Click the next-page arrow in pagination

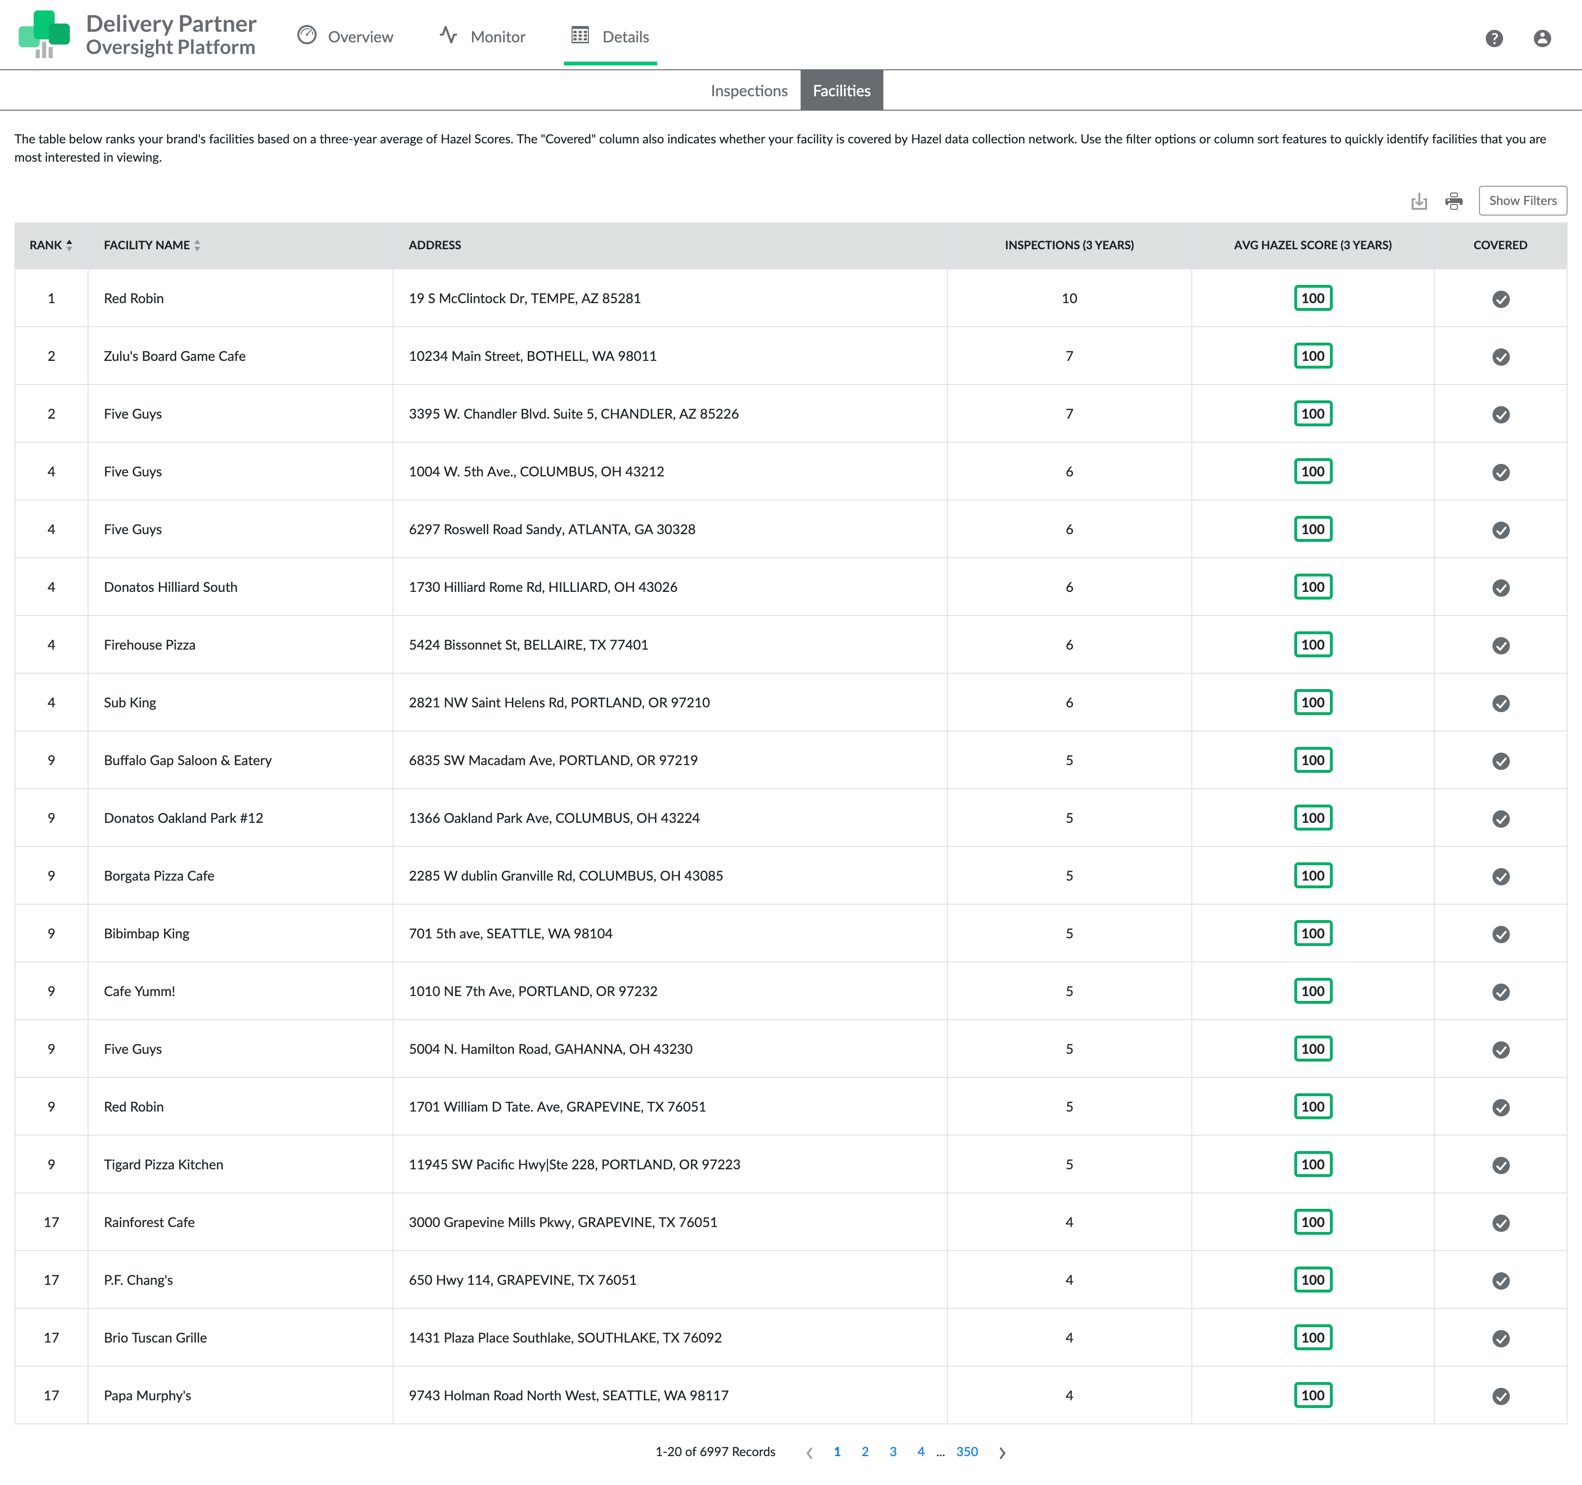tap(1002, 1452)
